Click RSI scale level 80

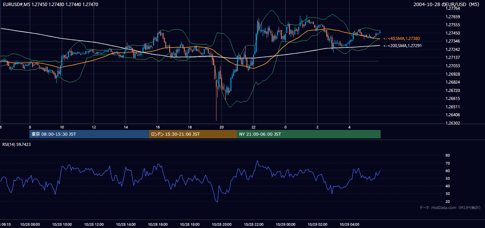[447, 155]
